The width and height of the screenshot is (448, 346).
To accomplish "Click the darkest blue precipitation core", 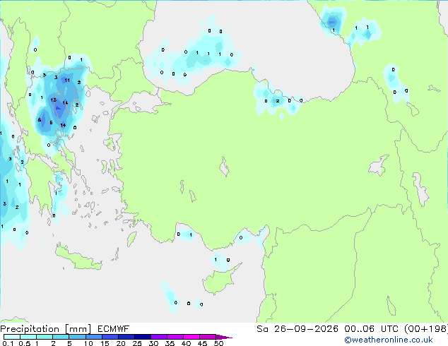I will (x=58, y=108).
